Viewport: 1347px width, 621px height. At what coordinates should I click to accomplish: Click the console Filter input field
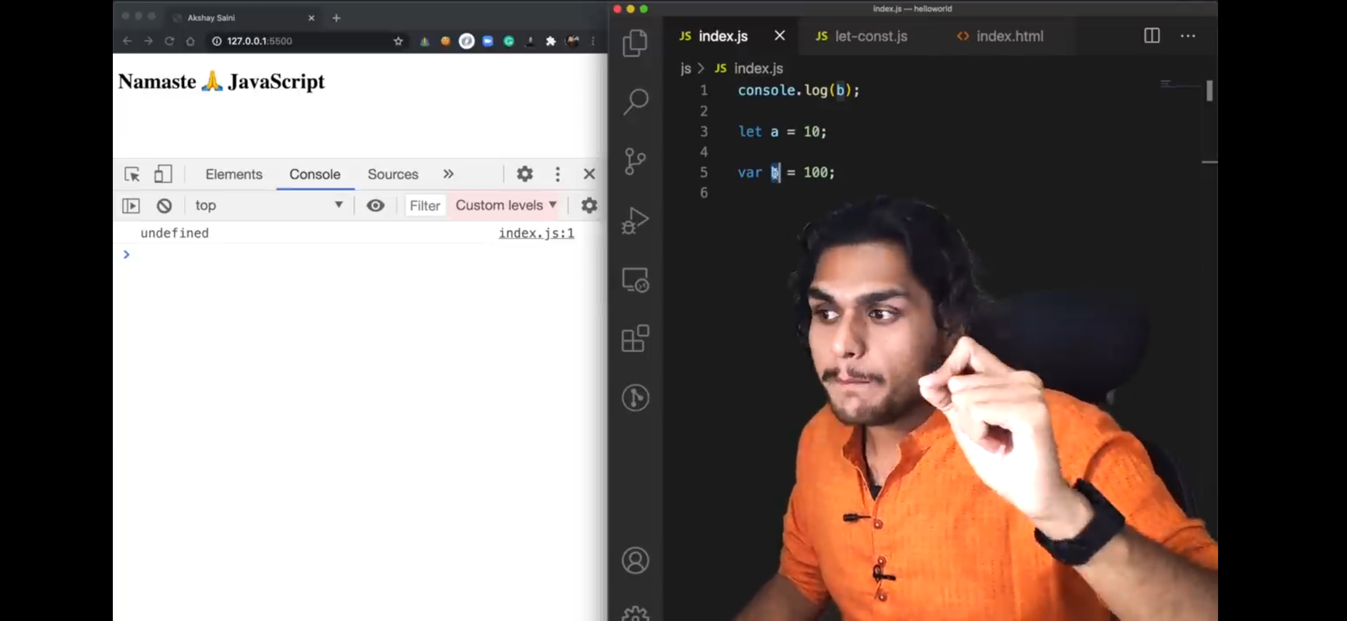coord(425,205)
